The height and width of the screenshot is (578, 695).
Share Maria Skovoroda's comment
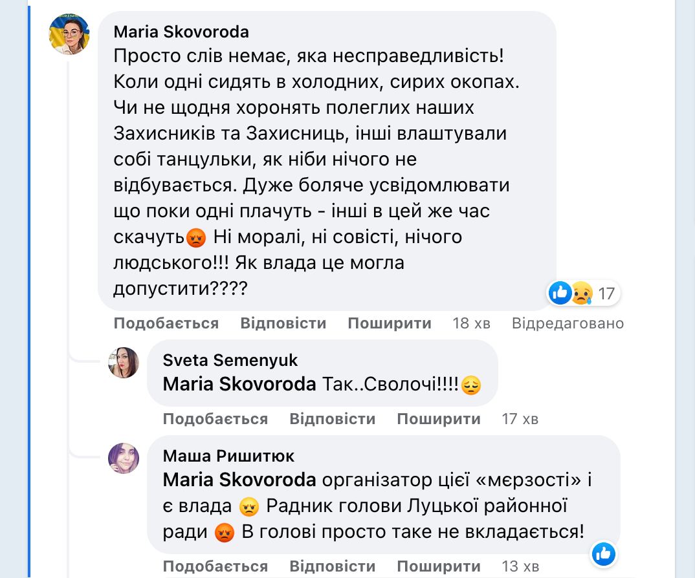pyautogui.click(x=390, y=323)
